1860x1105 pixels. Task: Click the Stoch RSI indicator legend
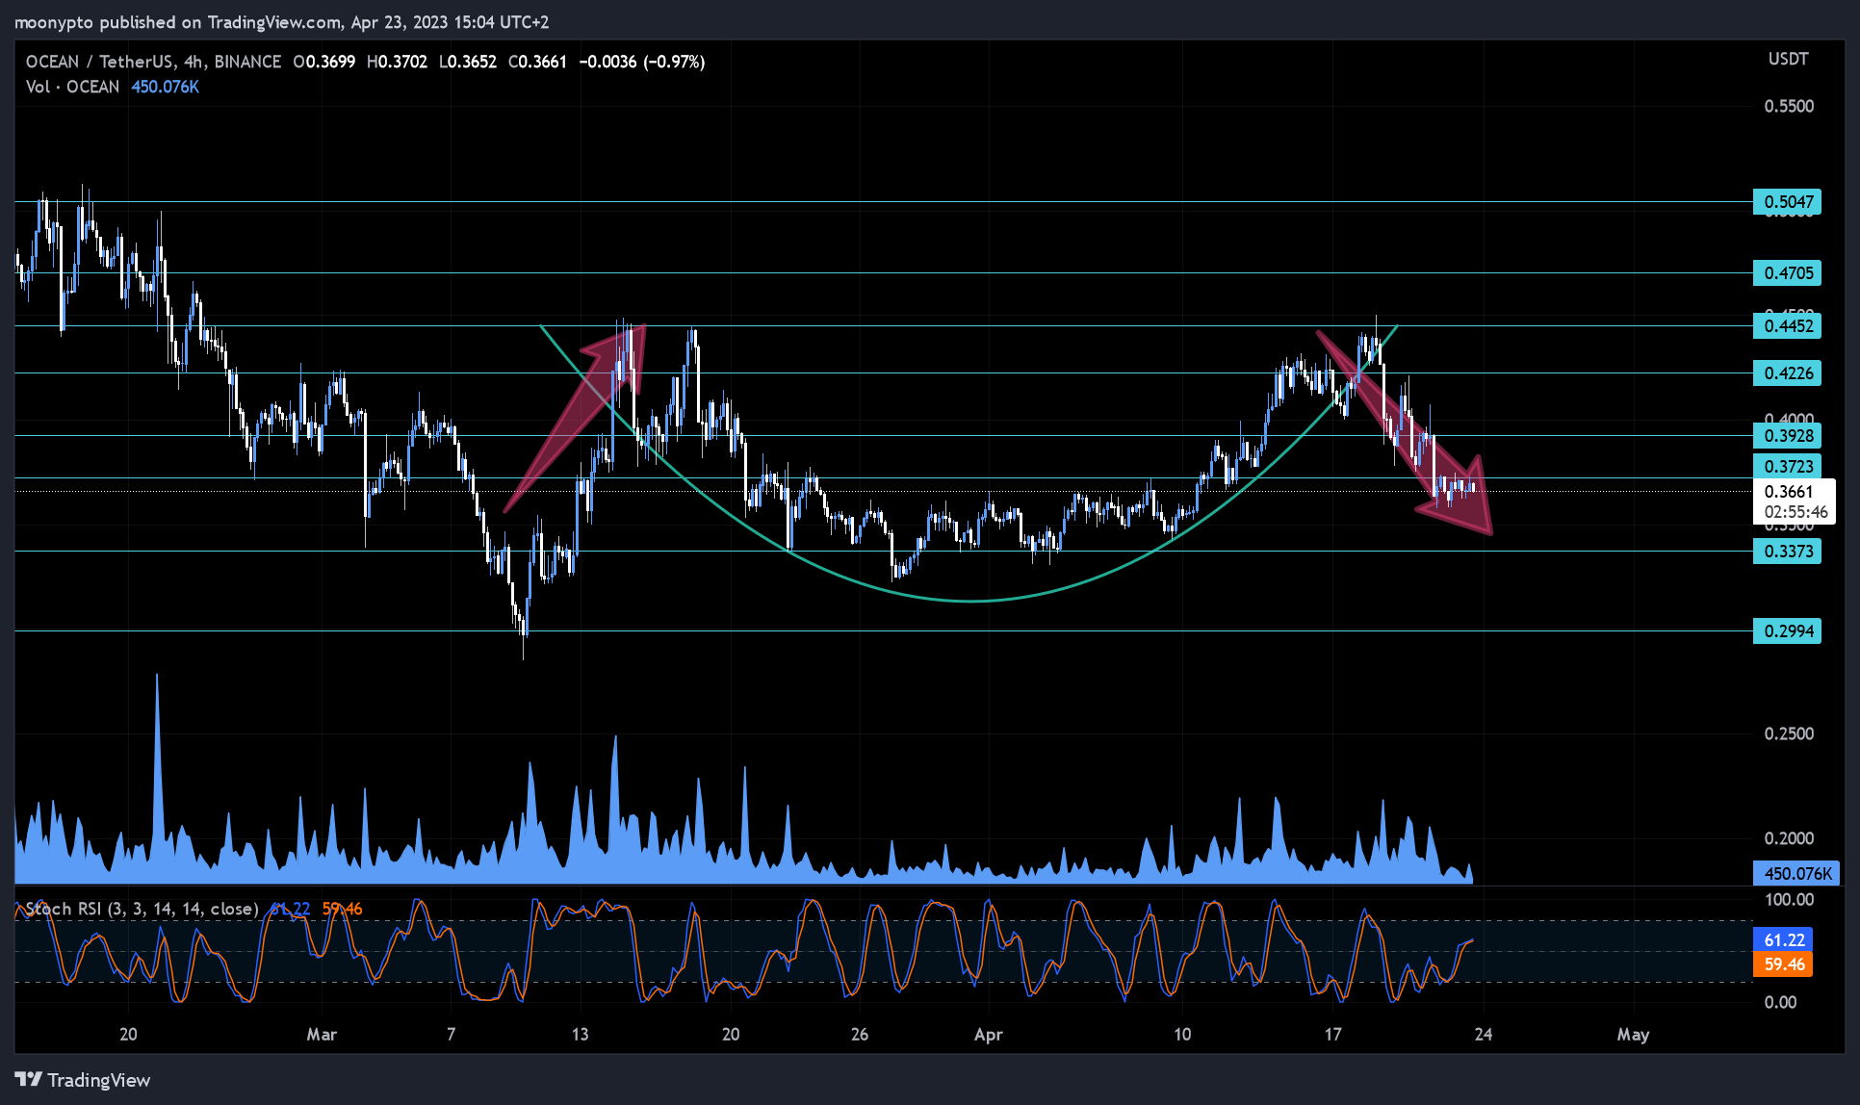pos(142,909)
